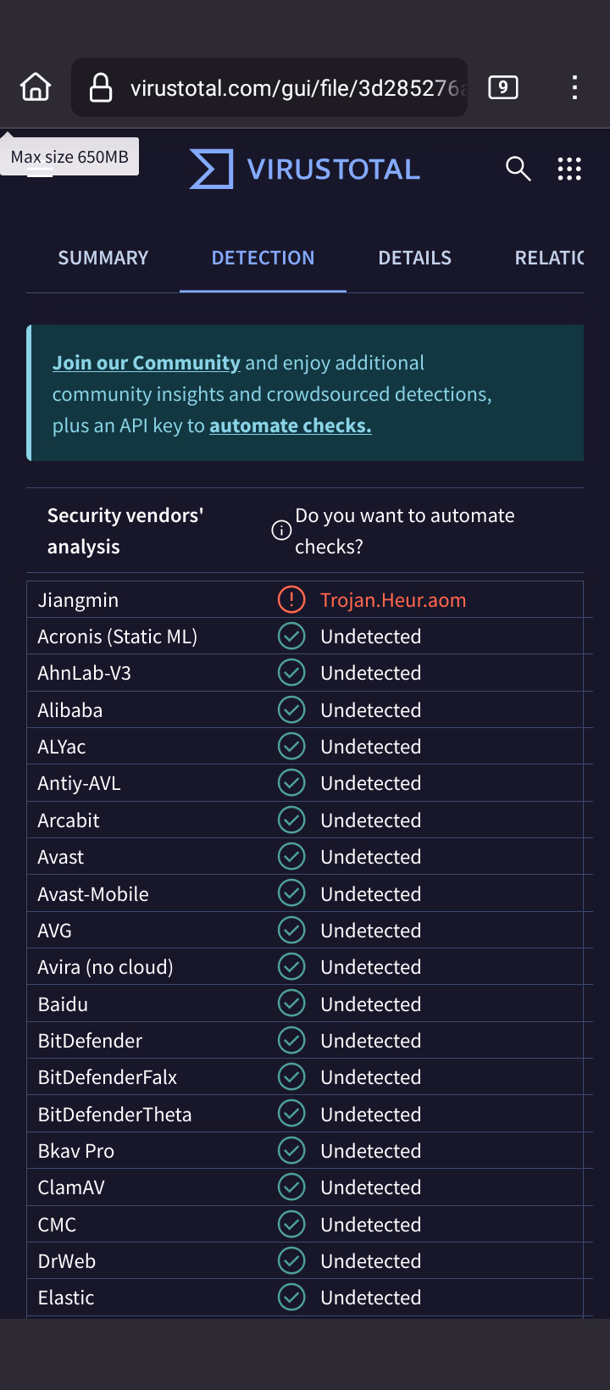The height and width of the screenshot is (1390, 610).
Task: Click the red alert icon for Jiangmin
Action: (291, 600)
